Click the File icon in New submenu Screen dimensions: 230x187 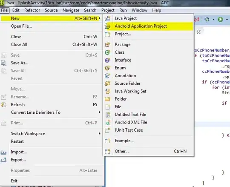pyautogui.click(x=107, y=107)
